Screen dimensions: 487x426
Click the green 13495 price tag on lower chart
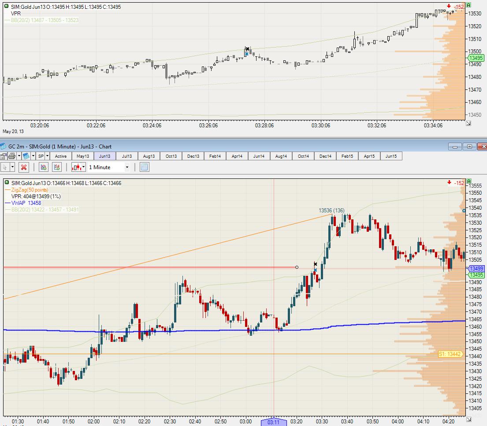click(476, 275)
